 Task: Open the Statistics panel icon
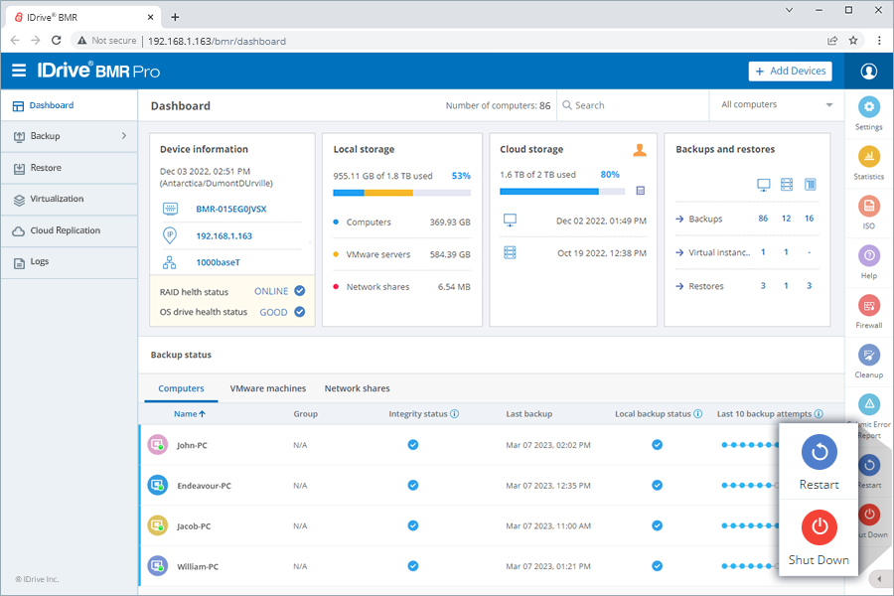click(869, 156)
